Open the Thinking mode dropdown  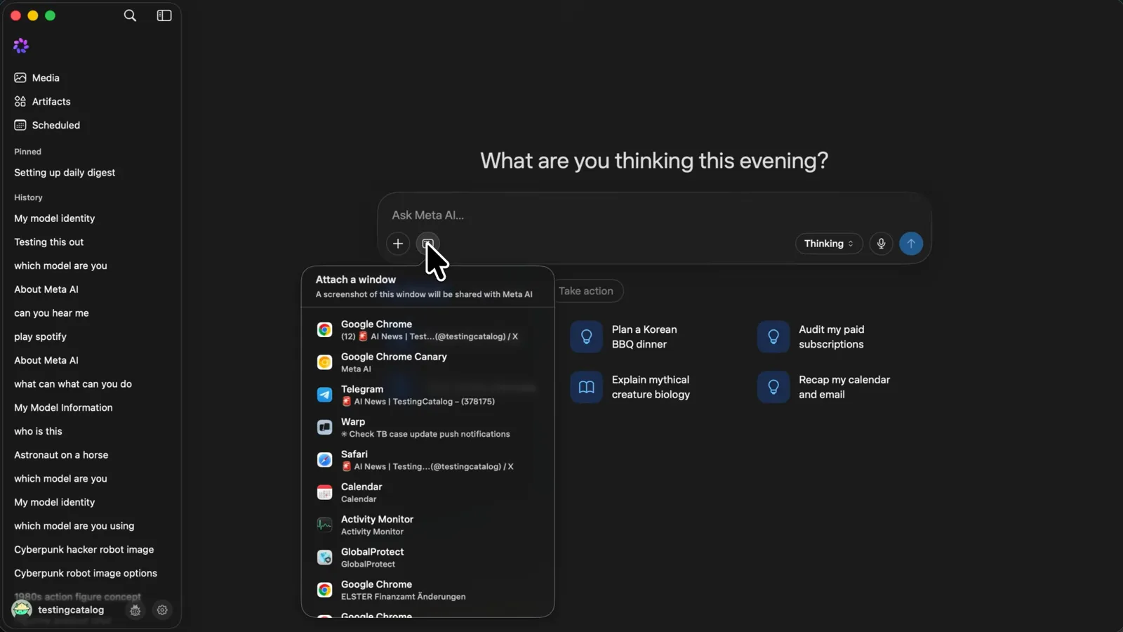pyautogui.click(x=829, y=244)
